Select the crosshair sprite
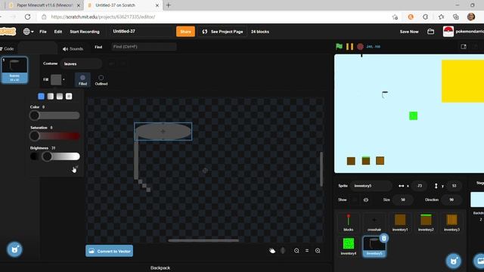This screenshot has height=272, width=484. click(x=374, y=223)
